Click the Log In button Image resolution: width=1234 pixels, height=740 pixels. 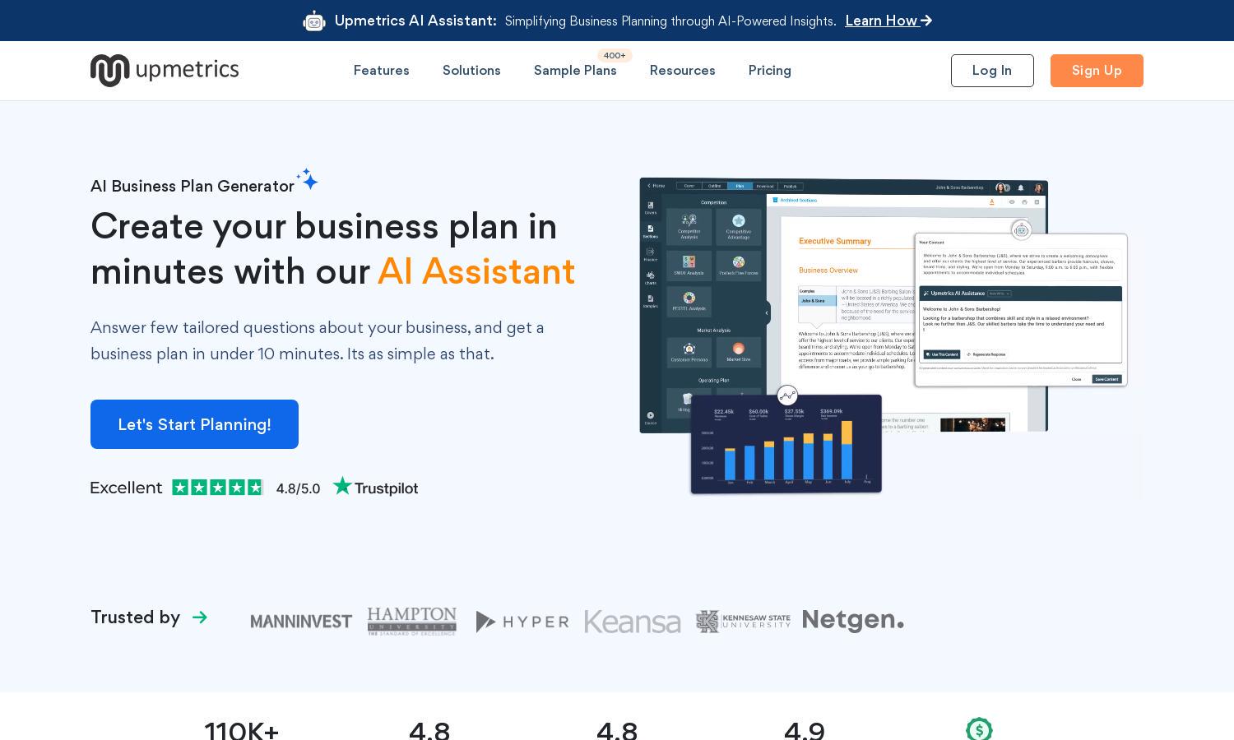pos(992,71)
